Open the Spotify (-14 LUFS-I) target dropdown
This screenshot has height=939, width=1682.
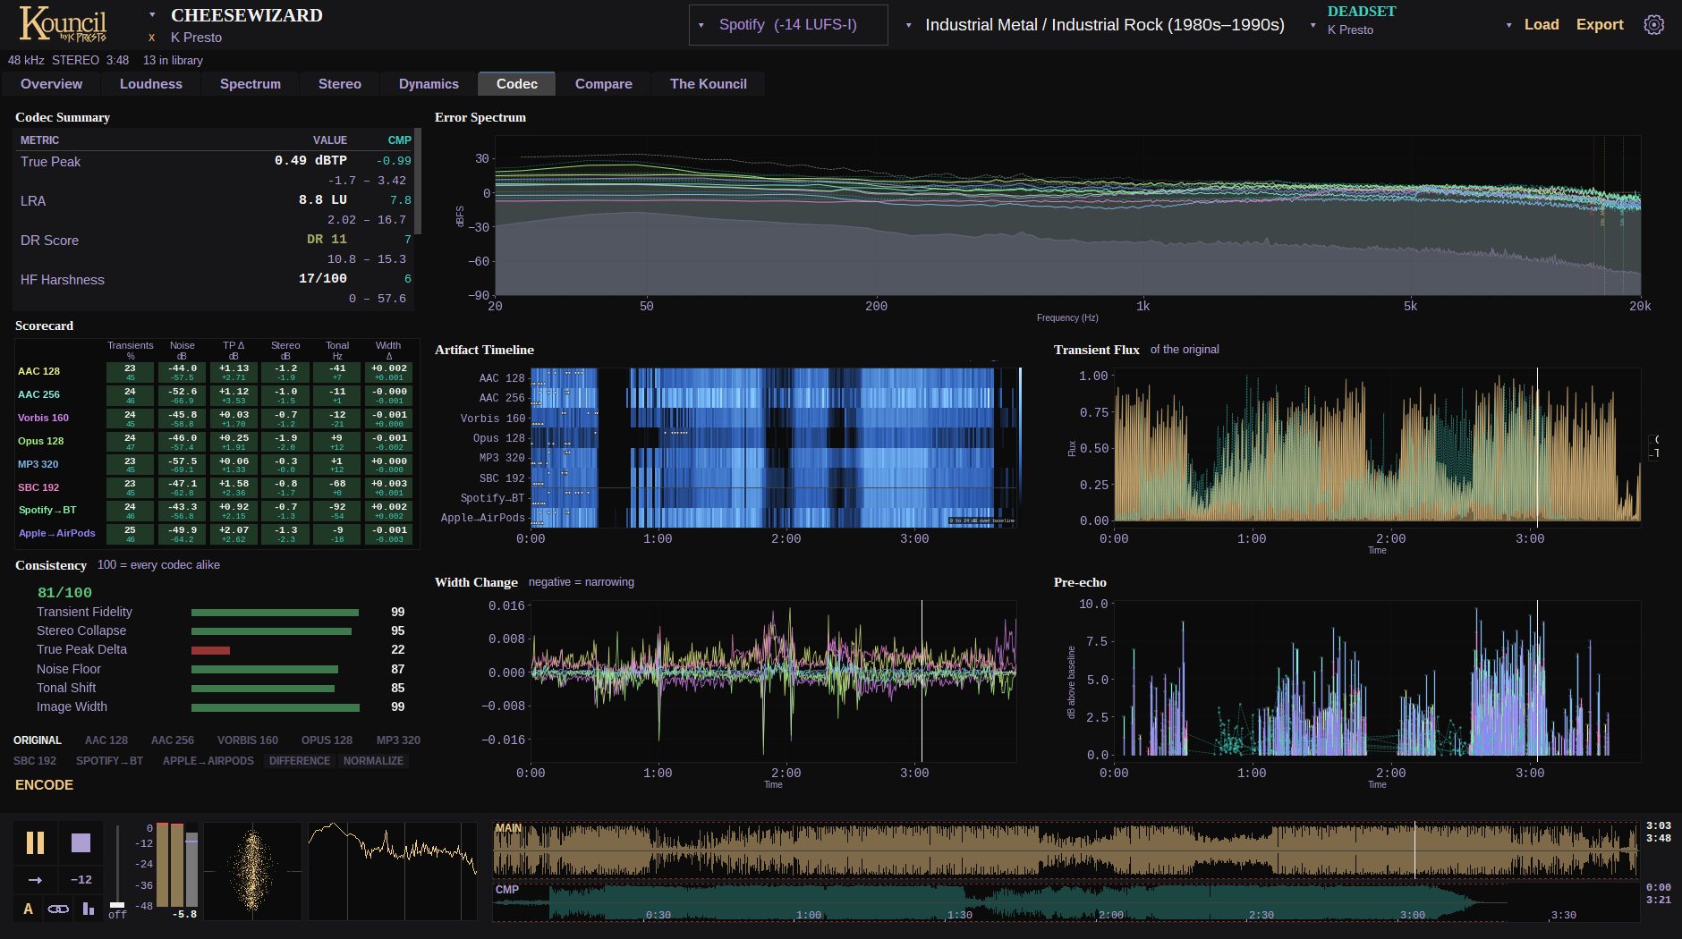[788, 25]
